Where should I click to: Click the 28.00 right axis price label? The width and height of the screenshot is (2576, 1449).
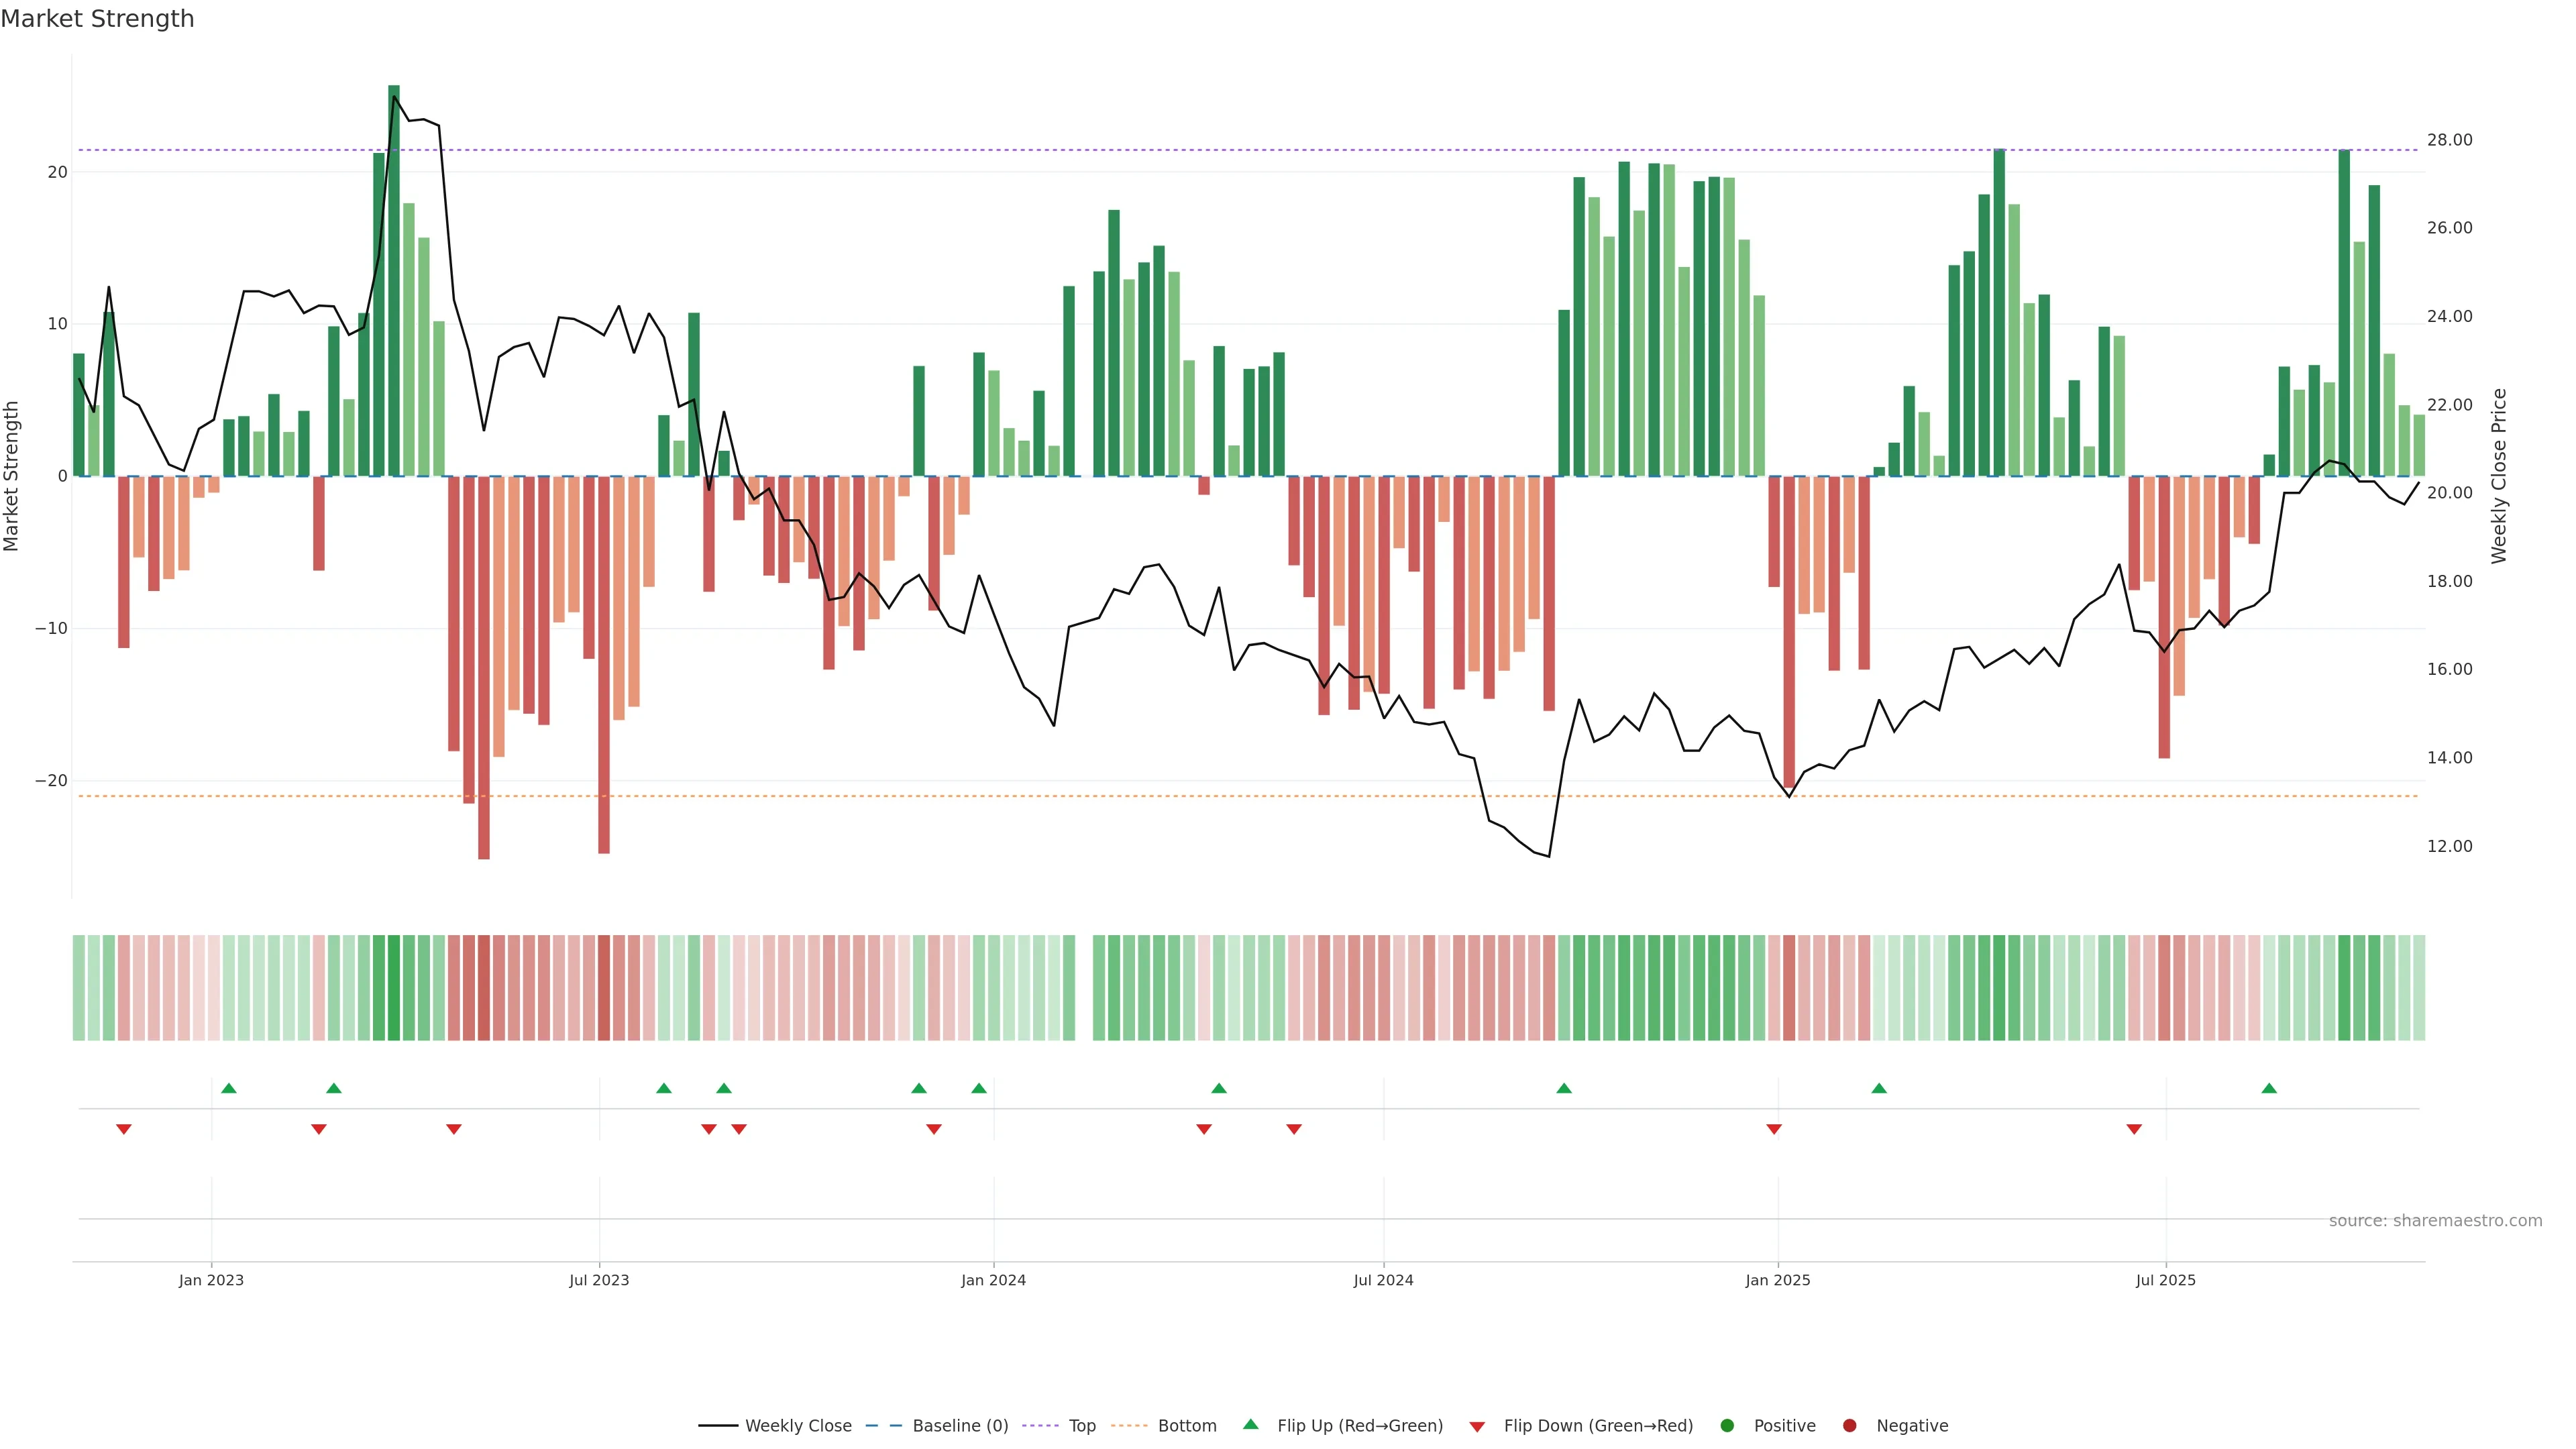(x=2449, y=140)
